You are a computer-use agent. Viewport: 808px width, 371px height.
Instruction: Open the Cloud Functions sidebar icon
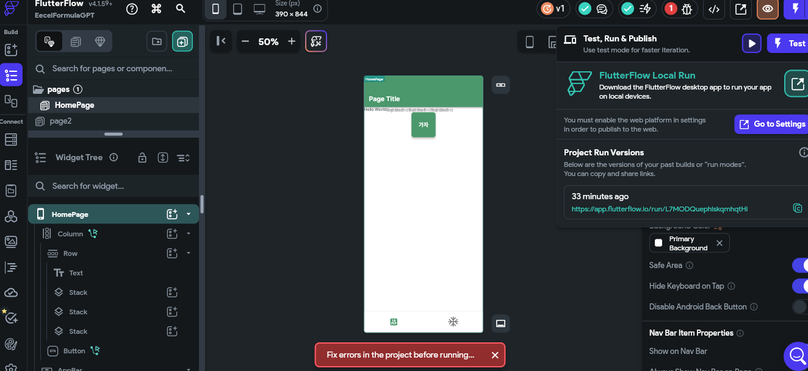[x=11, y=293]
